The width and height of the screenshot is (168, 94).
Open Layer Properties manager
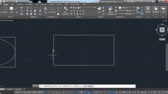pos(65,11)
